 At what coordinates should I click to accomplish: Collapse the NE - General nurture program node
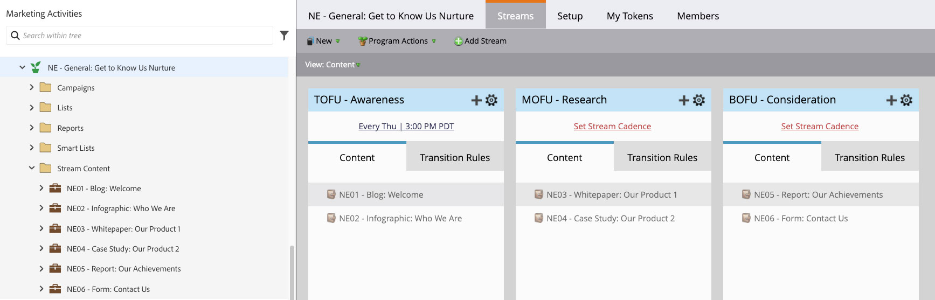coord(22,67)
